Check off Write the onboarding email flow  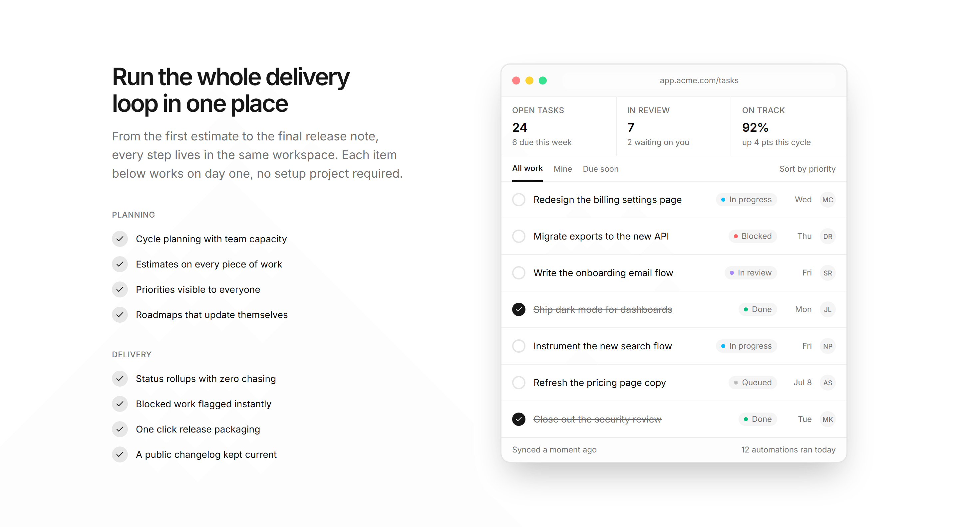click(x=518, y=273)
